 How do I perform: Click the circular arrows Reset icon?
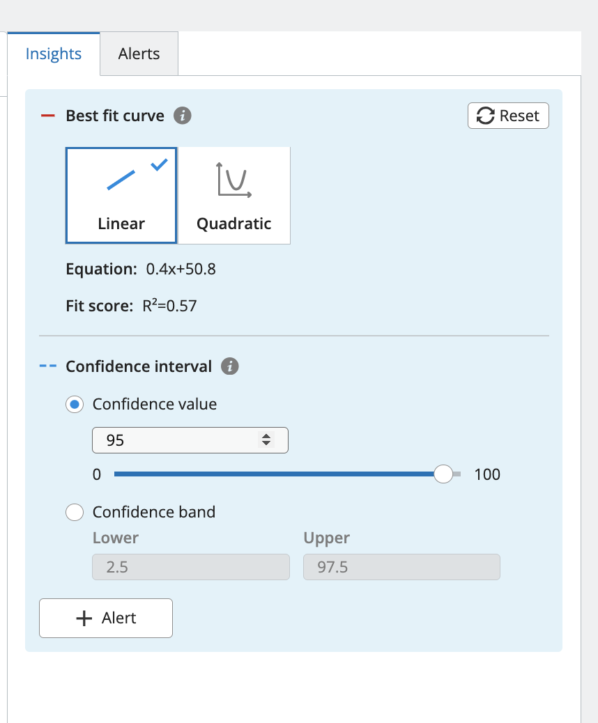tap(485, 116)
